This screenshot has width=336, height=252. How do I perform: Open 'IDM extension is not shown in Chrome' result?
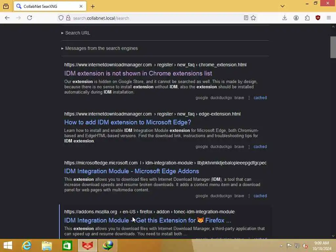coord(138,73)
